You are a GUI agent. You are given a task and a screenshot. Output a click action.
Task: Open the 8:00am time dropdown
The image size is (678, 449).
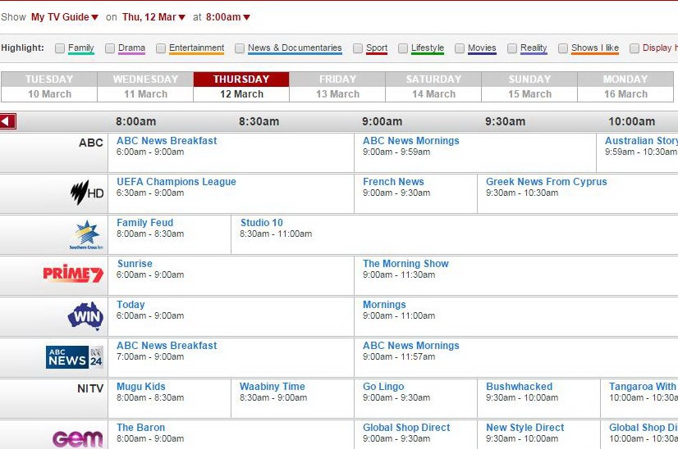[228, 17]
